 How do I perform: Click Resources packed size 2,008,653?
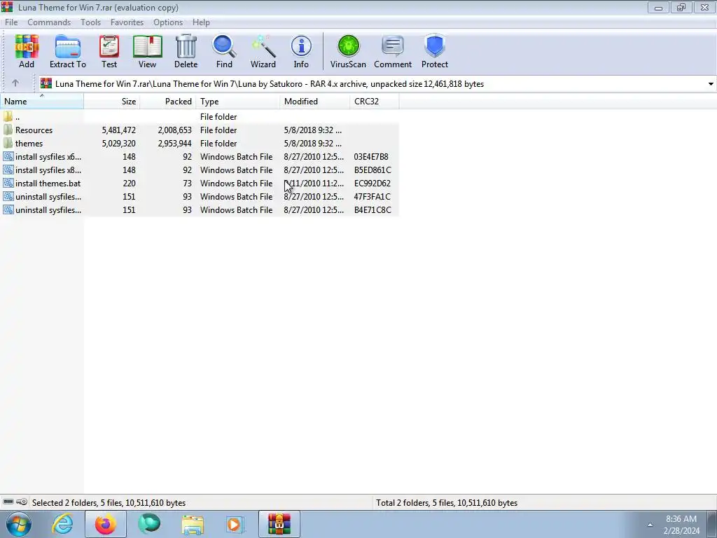point(174,130)
